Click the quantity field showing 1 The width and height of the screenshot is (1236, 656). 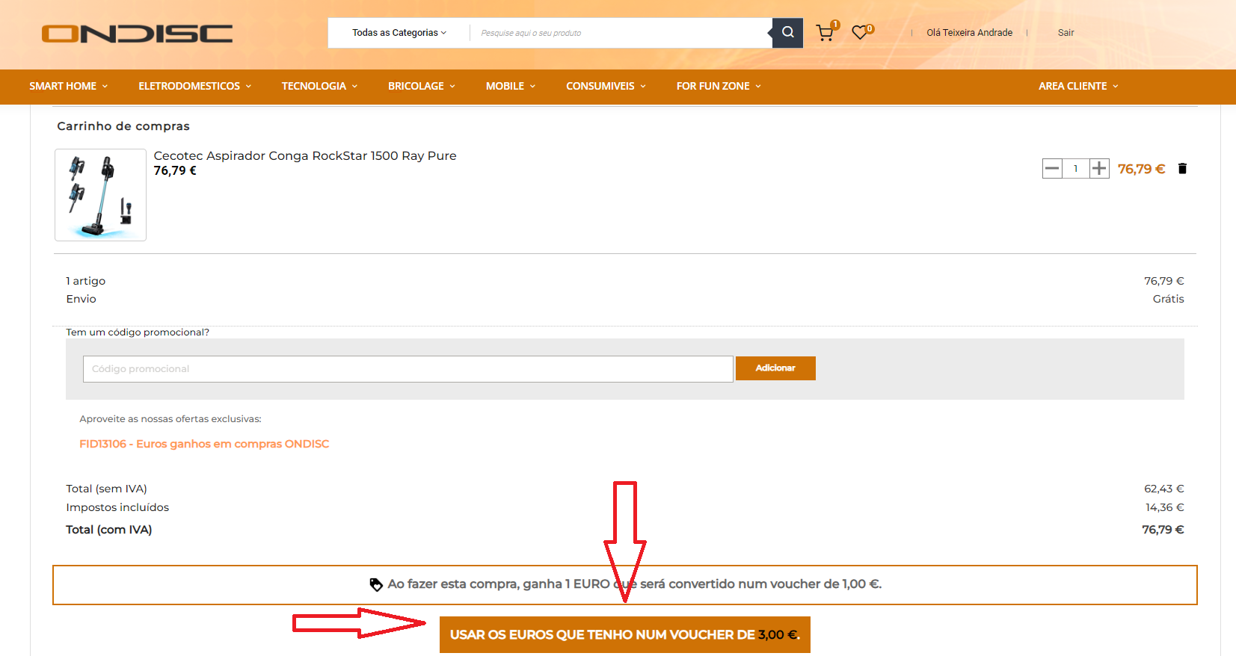click(1075, 169)
